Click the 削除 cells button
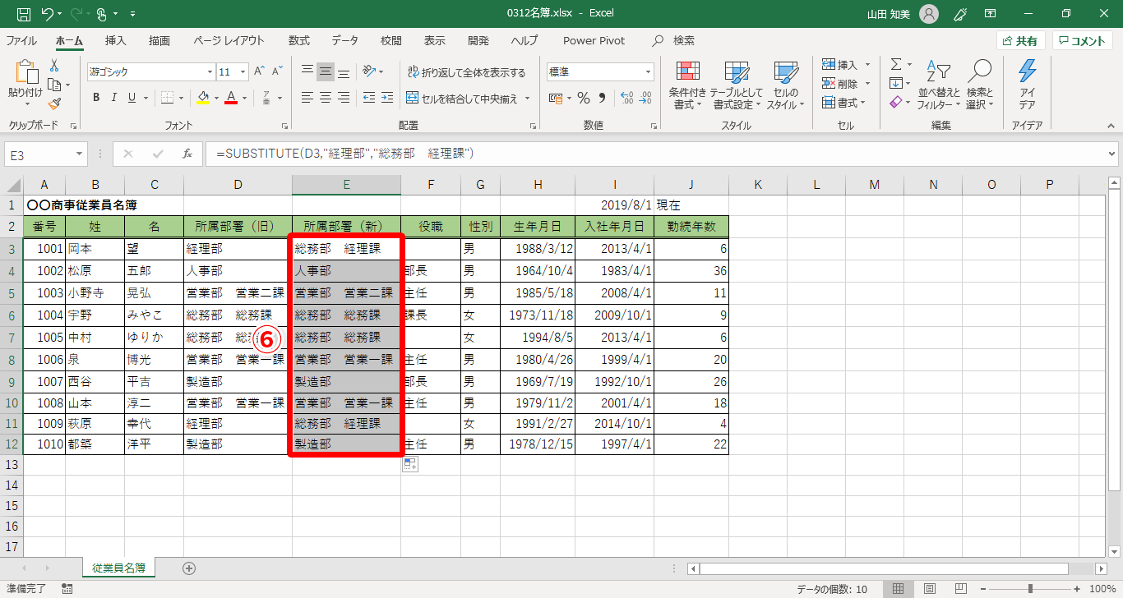Viewport: 1123px width, 598px height. (x=841, y=84)
